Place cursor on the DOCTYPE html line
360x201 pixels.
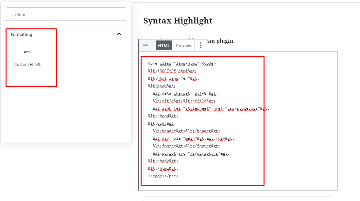(172, 71)
